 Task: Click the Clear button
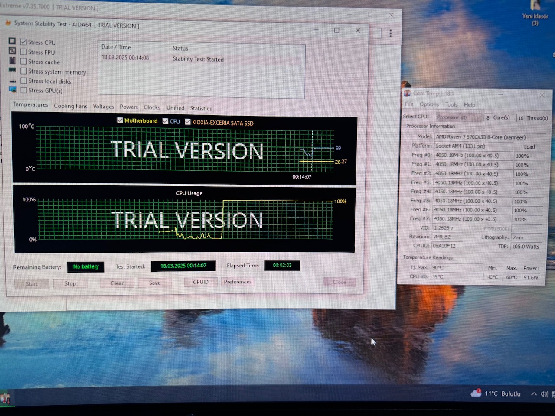click(x=117, y=283)
